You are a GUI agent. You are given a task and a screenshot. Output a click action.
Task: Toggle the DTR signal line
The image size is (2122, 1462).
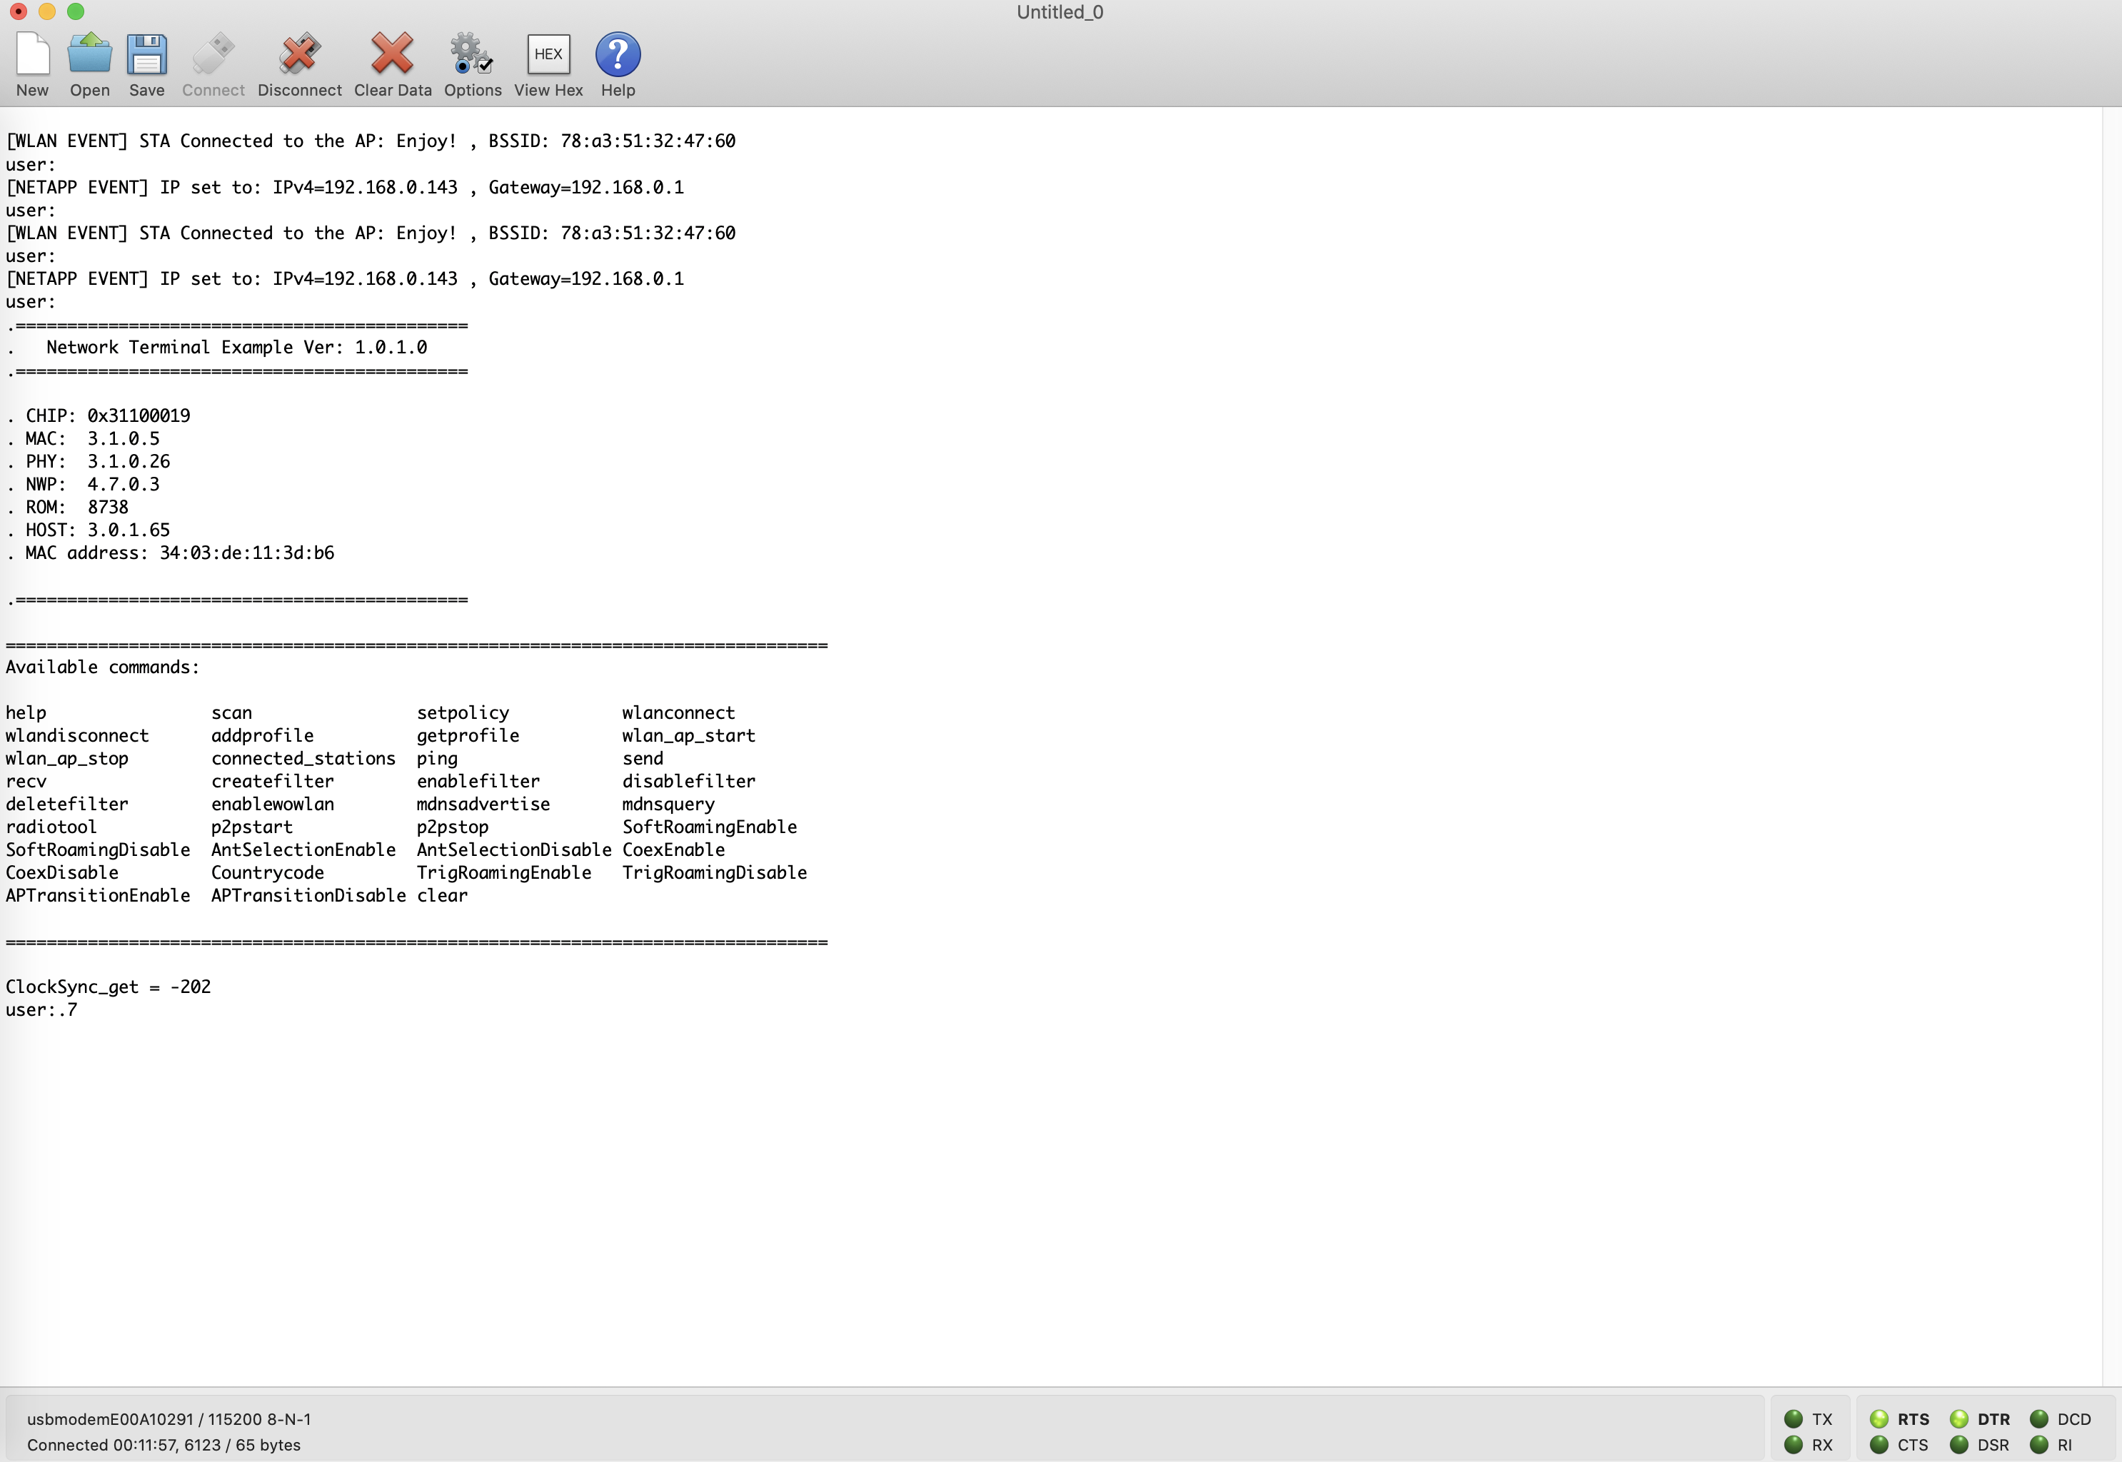[1960, 1418]
